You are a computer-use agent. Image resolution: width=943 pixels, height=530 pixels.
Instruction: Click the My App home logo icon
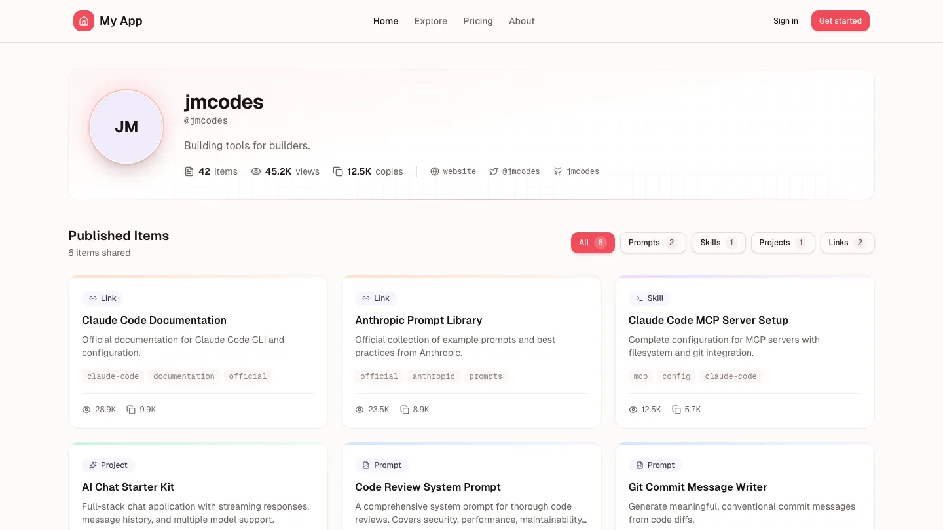coord(84,21)
